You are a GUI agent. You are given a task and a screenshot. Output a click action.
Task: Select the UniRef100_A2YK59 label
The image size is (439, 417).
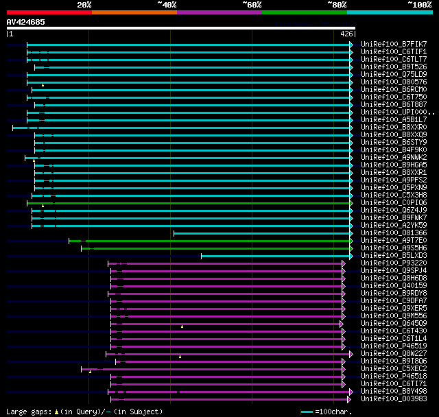[x=394, y=226]
